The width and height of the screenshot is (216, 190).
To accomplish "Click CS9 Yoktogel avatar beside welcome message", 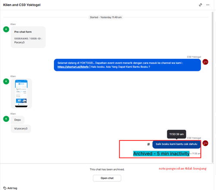I will [x=205, y=62].
